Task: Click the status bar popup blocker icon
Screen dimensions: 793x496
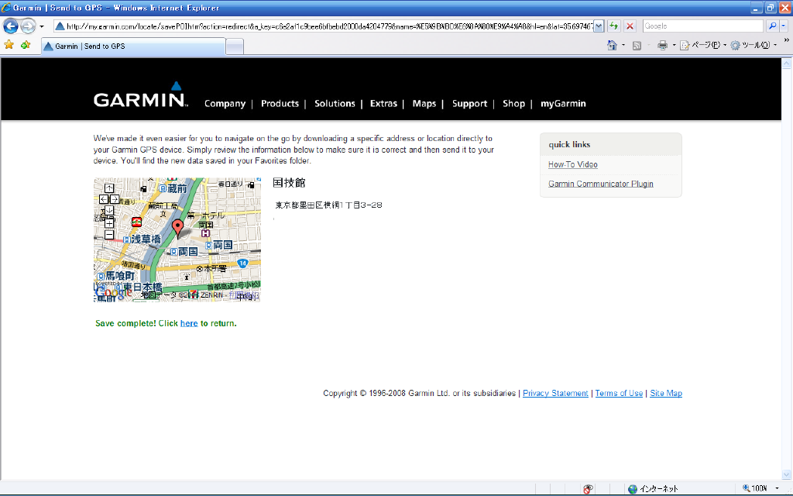Action: pyautogui.click(x=588, y=489)
